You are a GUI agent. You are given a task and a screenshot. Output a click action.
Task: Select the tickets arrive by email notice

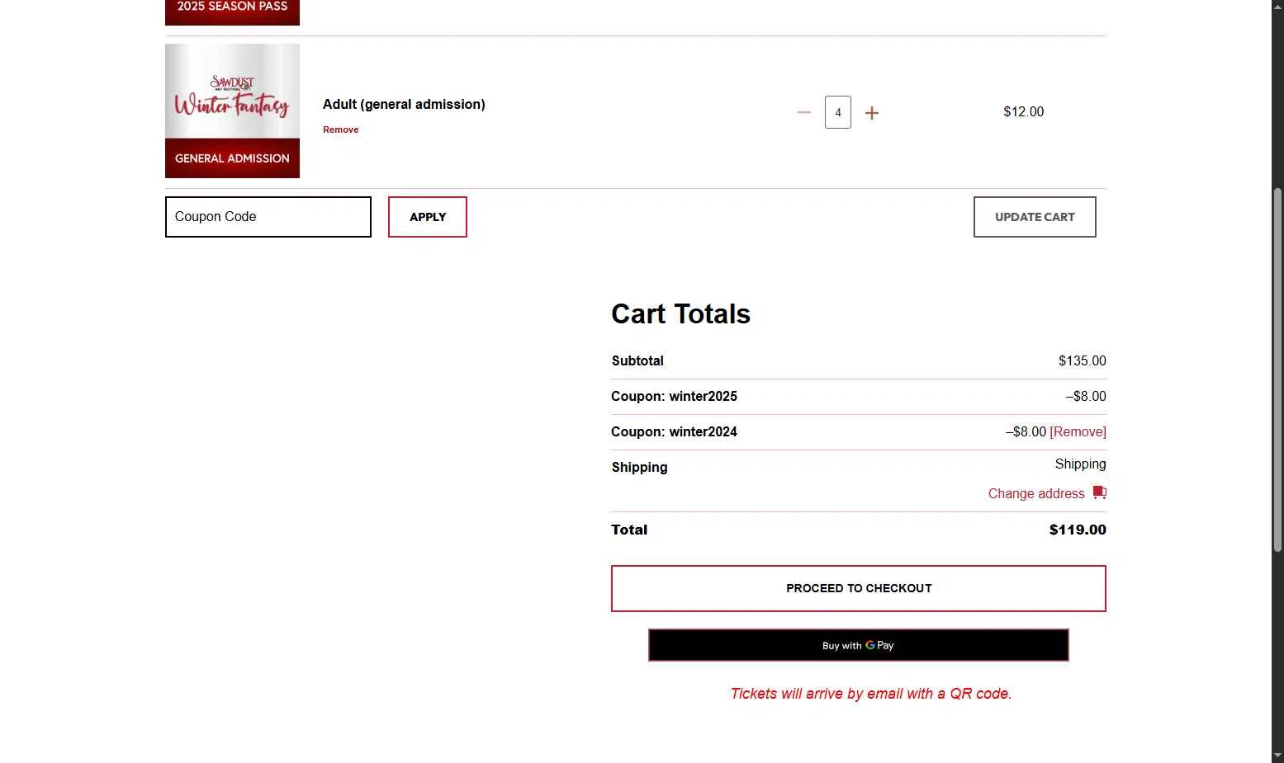(x=871, y=694)
